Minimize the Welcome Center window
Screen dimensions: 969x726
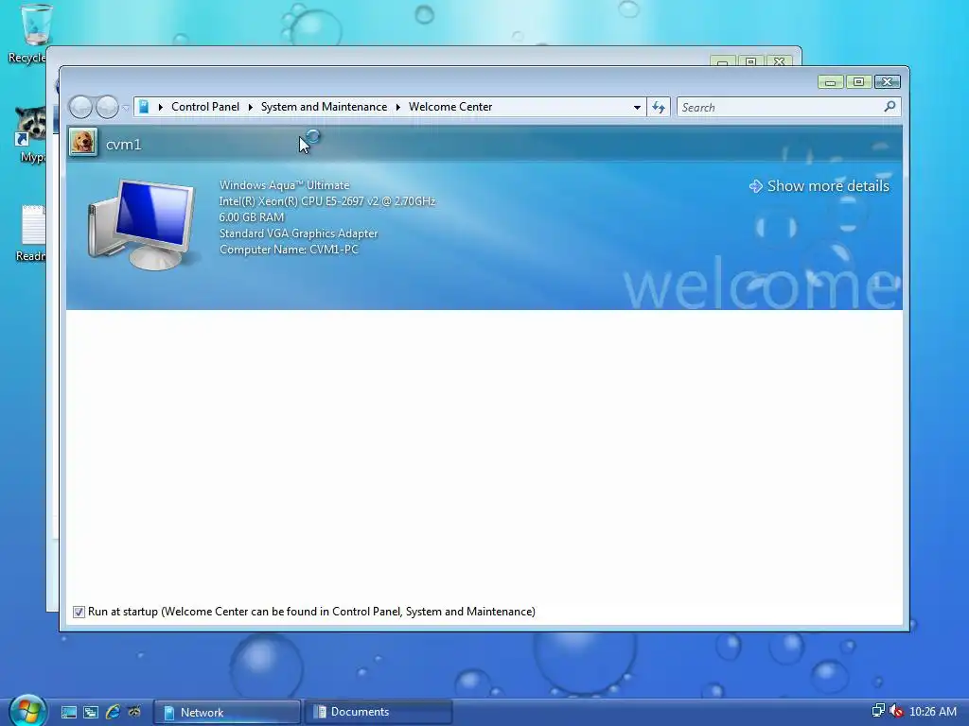[831, 82]
